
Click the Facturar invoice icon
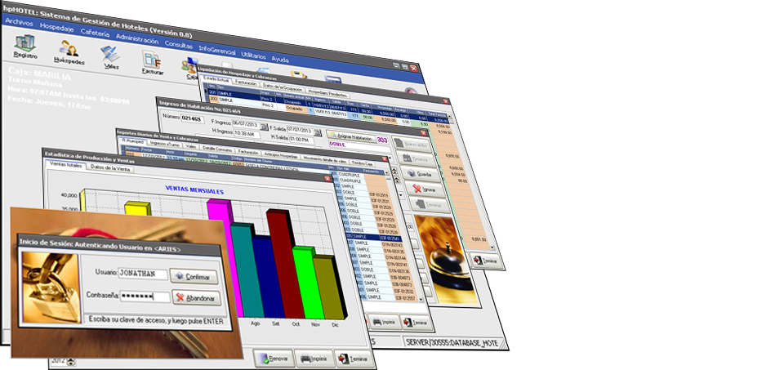click(152, 64)
